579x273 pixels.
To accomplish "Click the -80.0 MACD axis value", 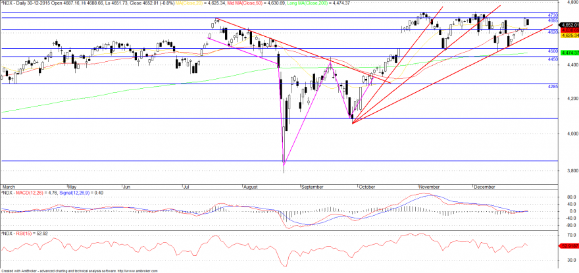I will coord(571,226).
